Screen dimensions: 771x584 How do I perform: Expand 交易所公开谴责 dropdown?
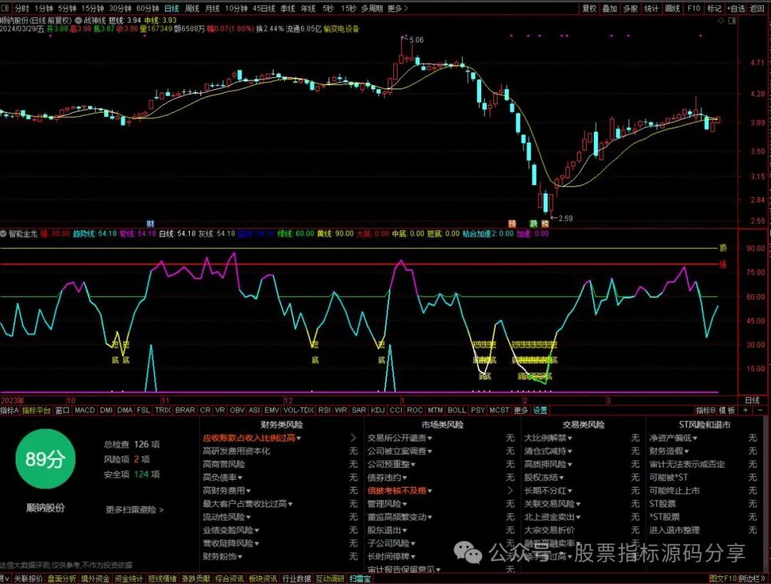click(400, 438)
